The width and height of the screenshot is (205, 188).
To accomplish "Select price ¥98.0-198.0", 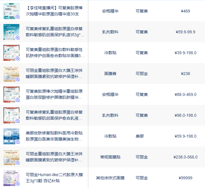I will coord(185,115).
